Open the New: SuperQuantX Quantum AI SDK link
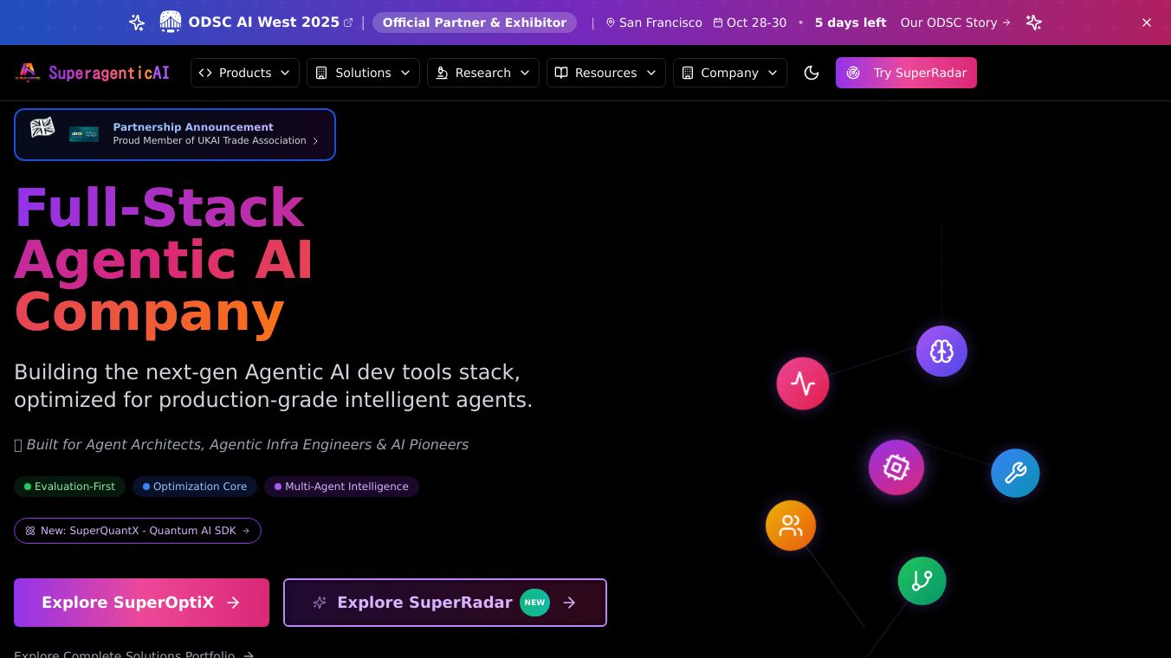This screenshot has height=658, width=1171. click(x=138, y=531)
